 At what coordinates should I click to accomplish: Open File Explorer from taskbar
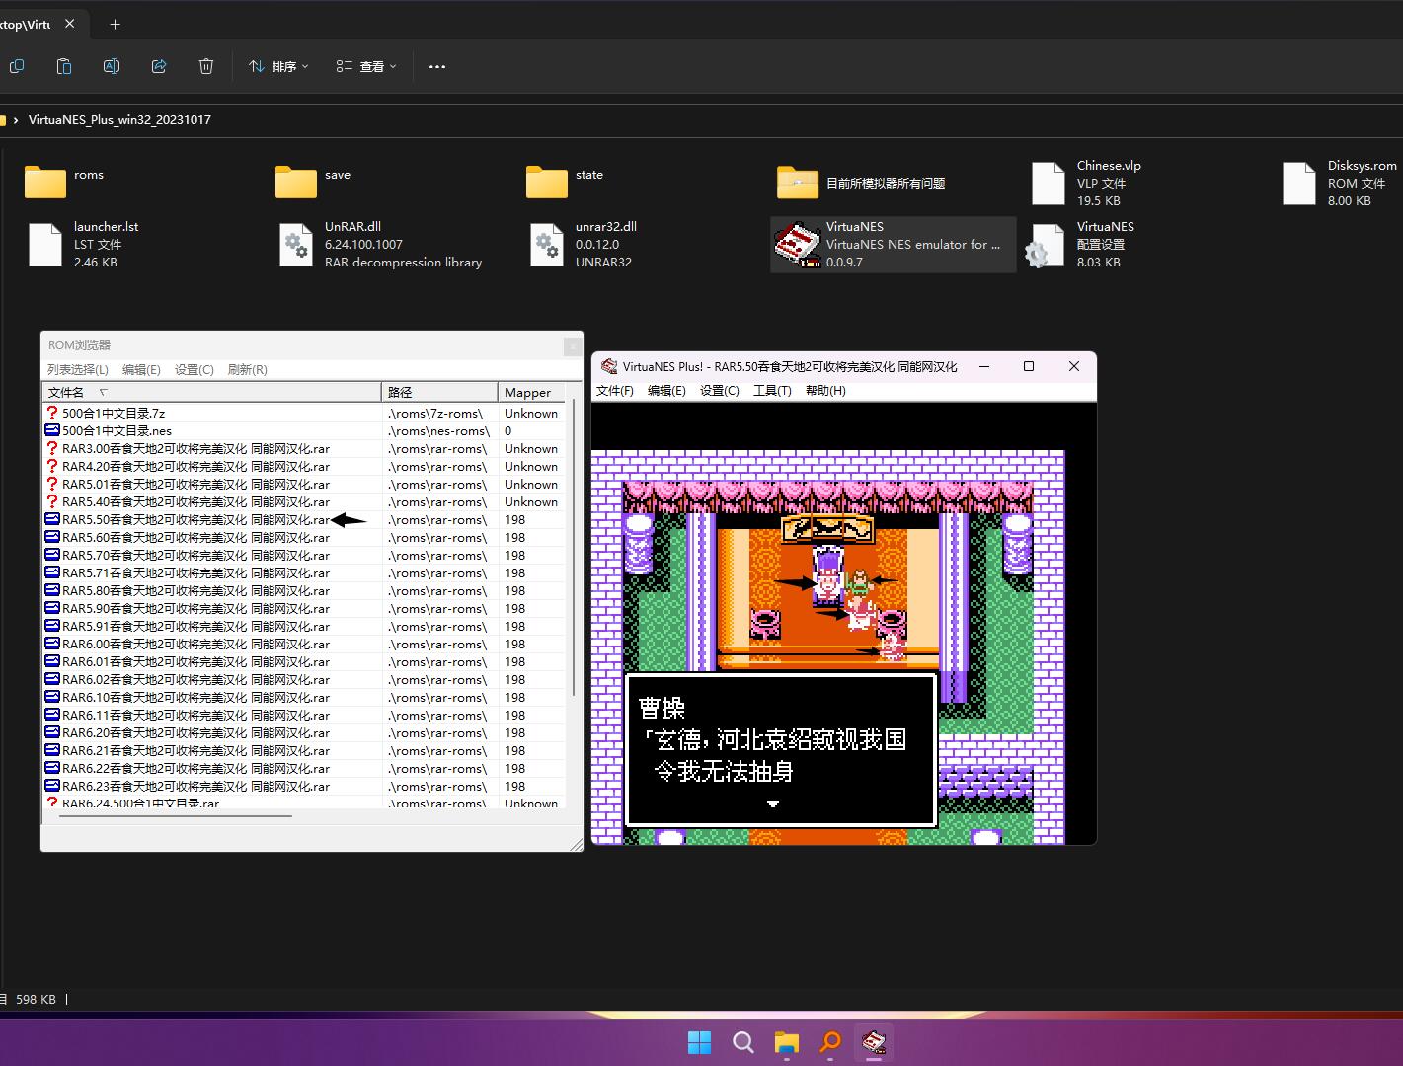[787, 1042]
